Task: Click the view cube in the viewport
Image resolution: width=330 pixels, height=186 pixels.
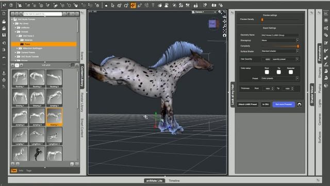Action: coord(212,24)
